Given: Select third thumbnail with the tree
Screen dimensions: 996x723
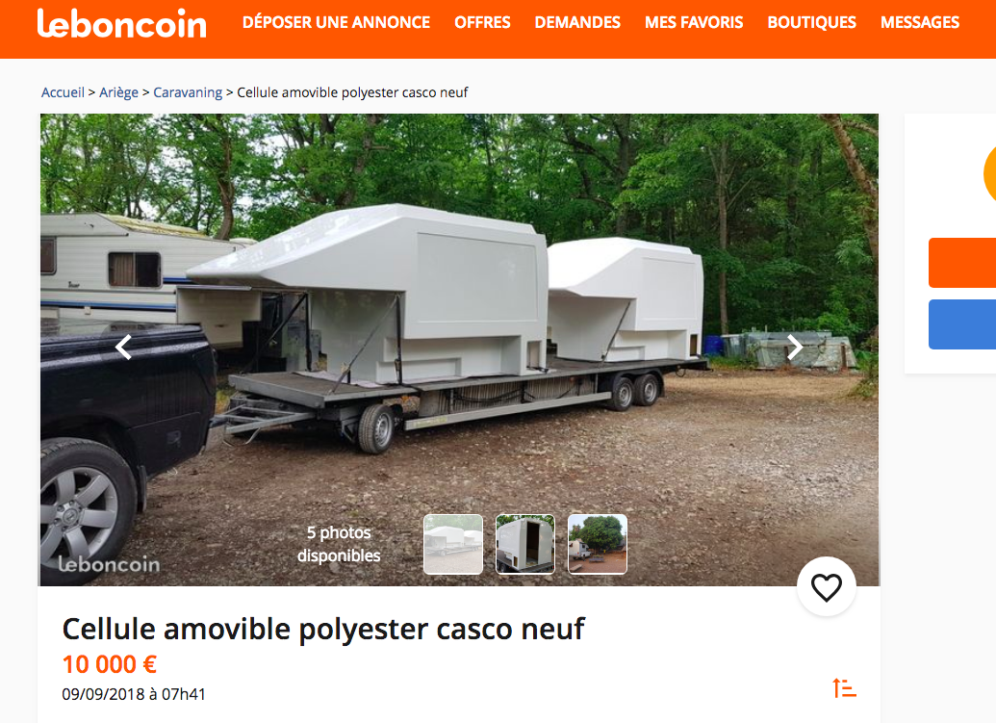Looking at the screenshot, I should (597, 545).
